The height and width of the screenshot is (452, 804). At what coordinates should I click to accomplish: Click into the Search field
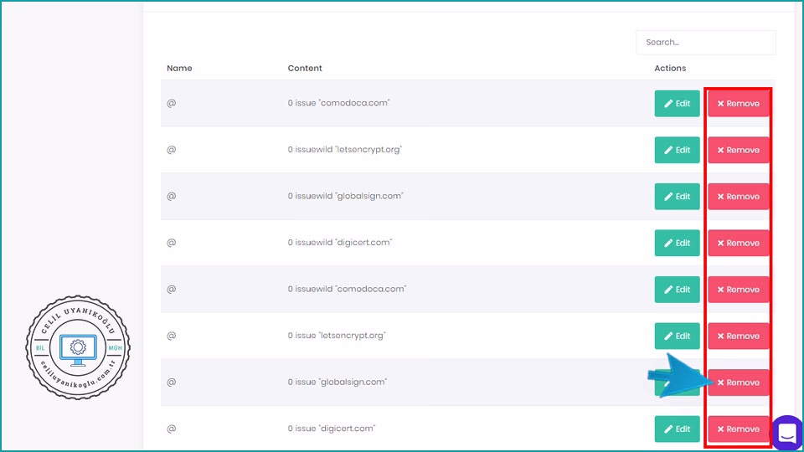tap(705, 42)
